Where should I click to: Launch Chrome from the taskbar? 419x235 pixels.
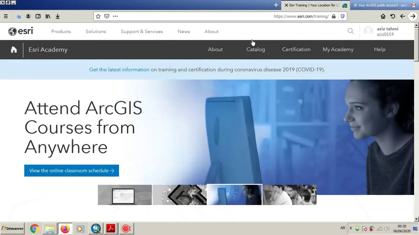[34, 229]
